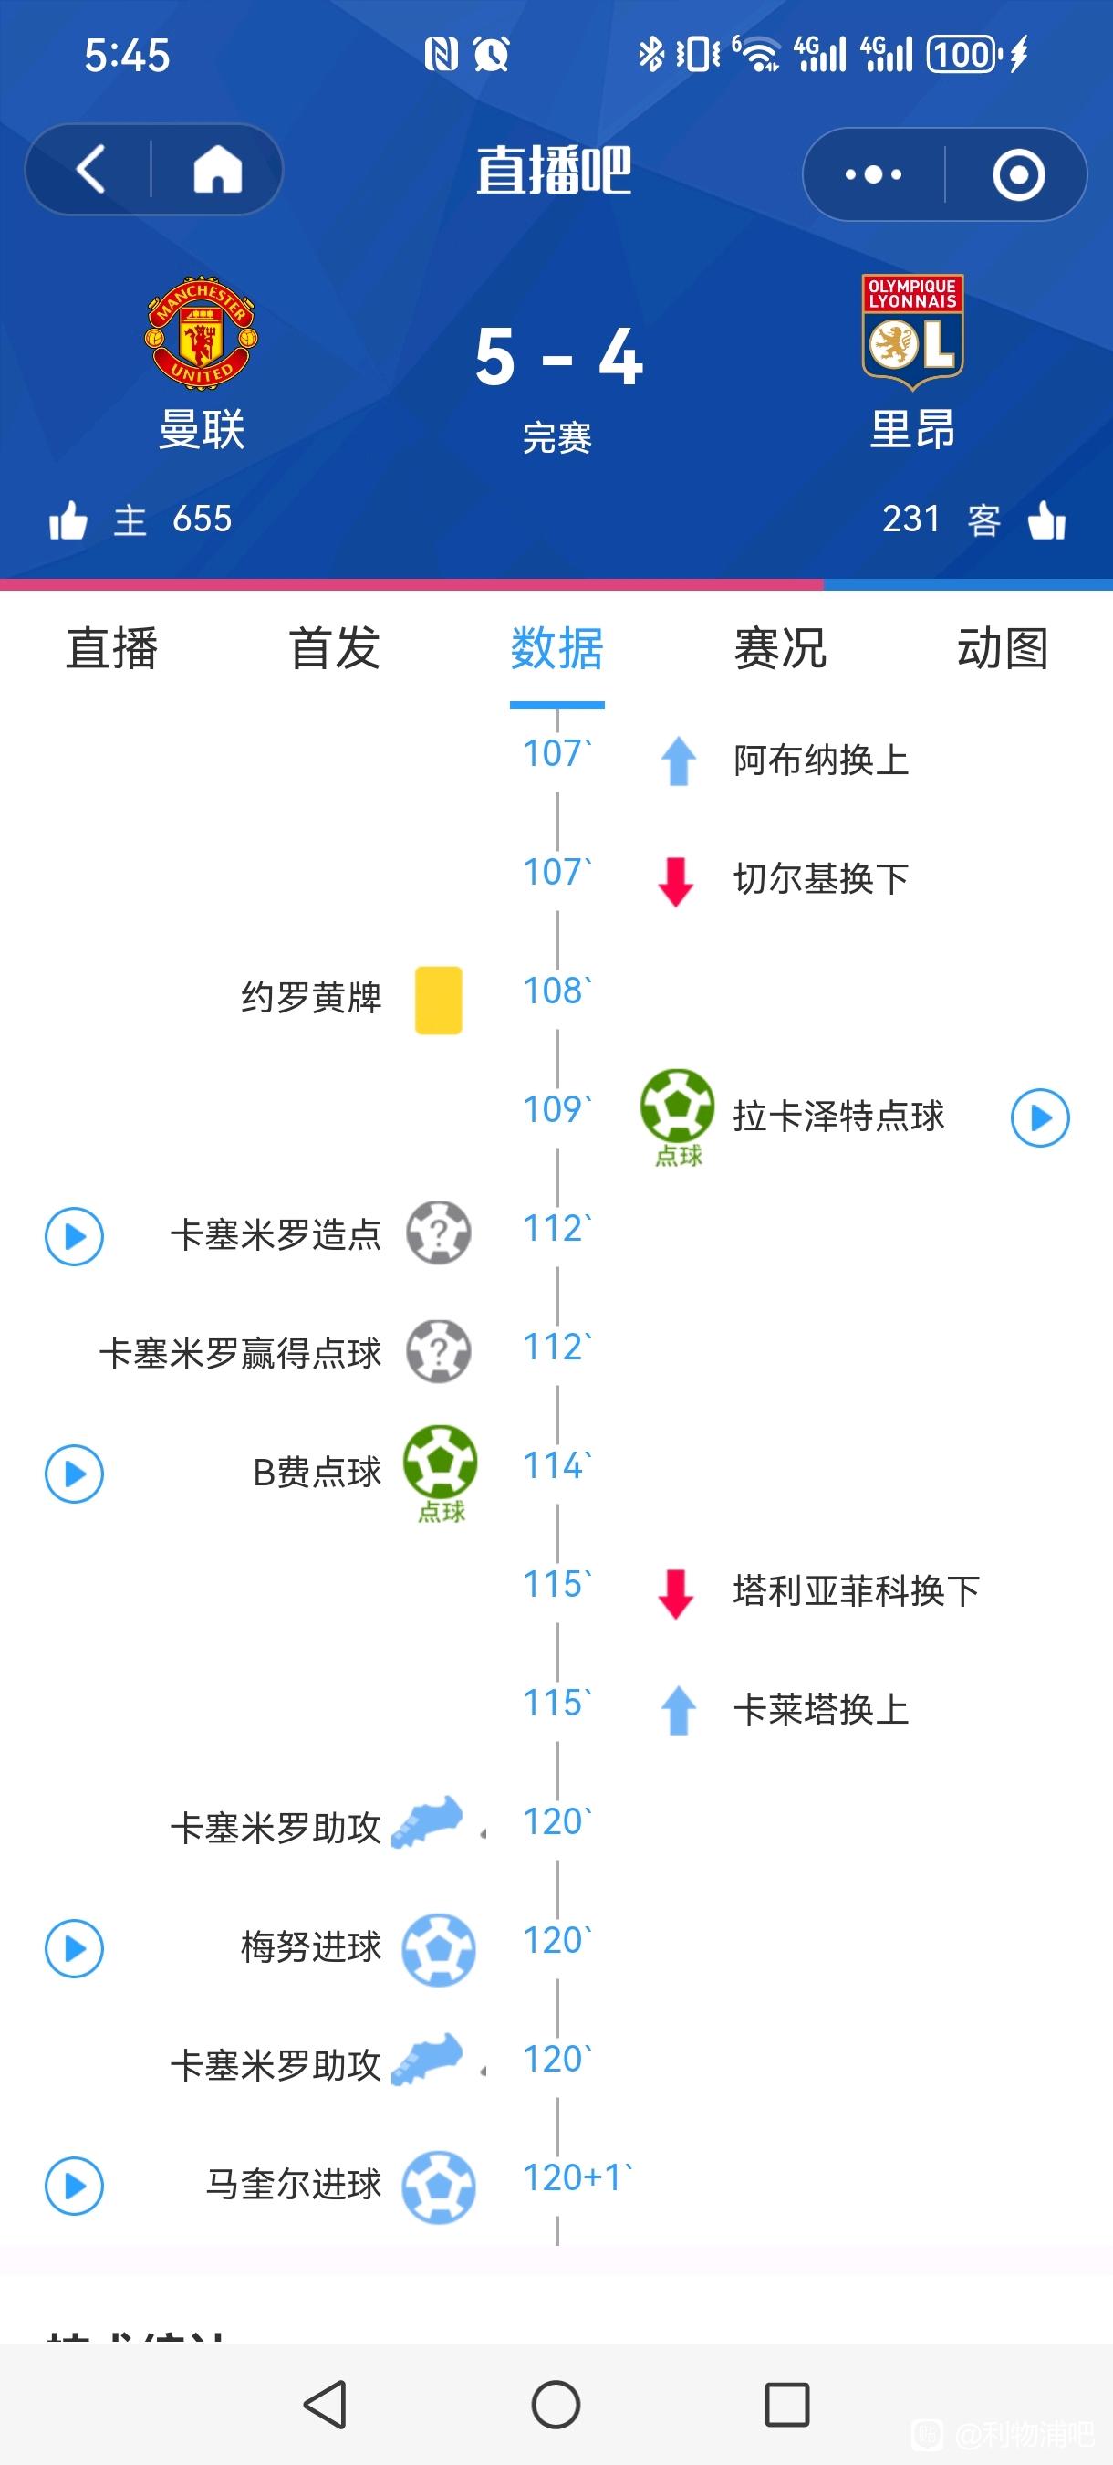Screen dimensions: 1113x2465
Task: Play the 梅努进球 video clip
Action: click(75, 1948)
